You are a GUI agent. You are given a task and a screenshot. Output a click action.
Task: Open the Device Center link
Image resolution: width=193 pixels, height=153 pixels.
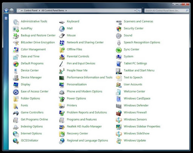tap(30, 70)
